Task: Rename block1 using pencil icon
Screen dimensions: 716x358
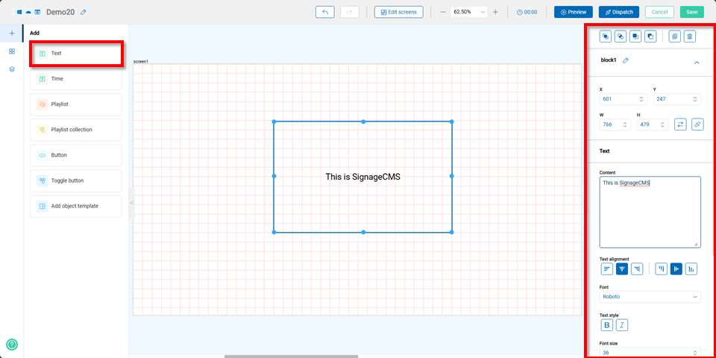Action: click(x=626, y=60)
